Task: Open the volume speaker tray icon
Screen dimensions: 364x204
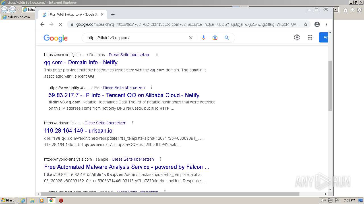Action: tap(323, 200)
